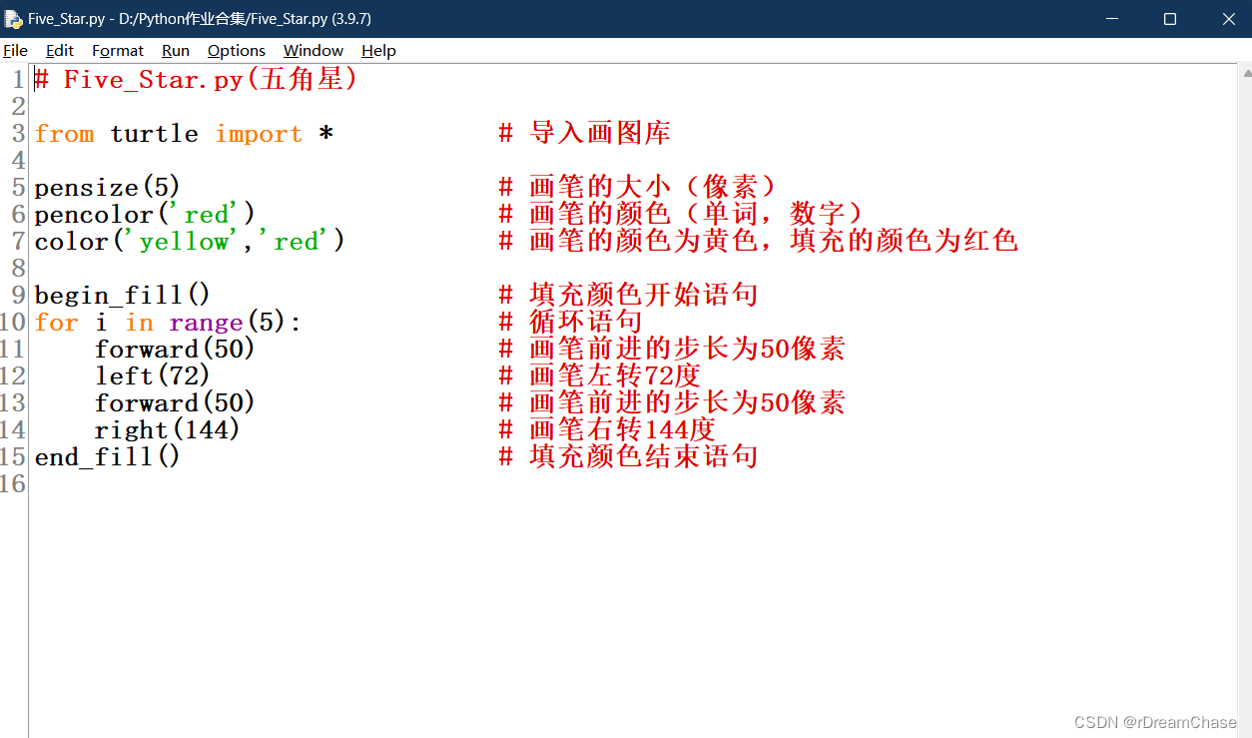1252x738 pixels.
Task: Click the 'right(144)' code line
Action: [168, 430]
